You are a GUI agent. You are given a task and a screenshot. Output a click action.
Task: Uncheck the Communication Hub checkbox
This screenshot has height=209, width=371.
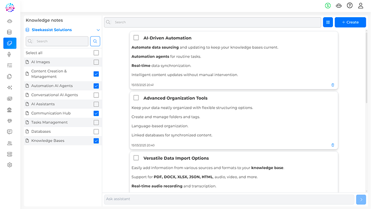click(96, 113)
